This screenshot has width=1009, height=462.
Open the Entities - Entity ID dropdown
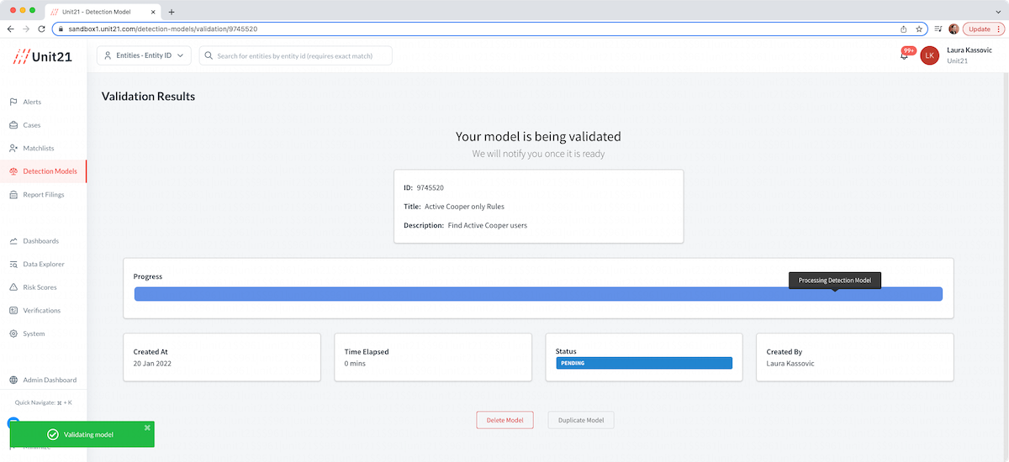coord(145,55)
